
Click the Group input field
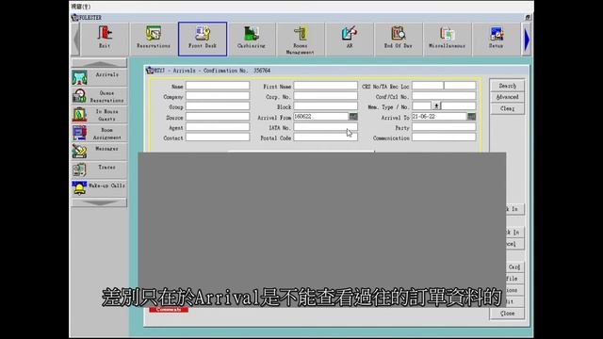tap(218, 106)
